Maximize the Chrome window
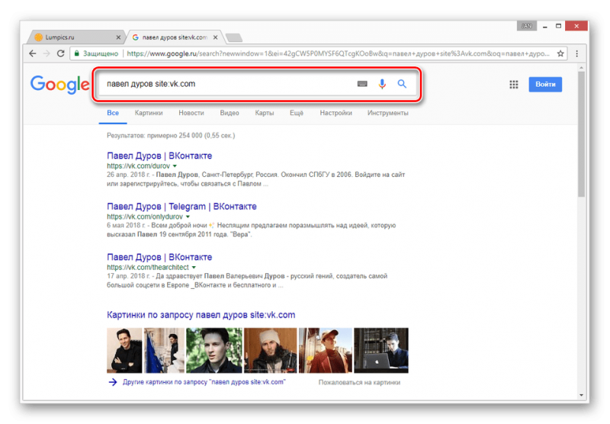610x424 pixels. click(x=558, y=26)
